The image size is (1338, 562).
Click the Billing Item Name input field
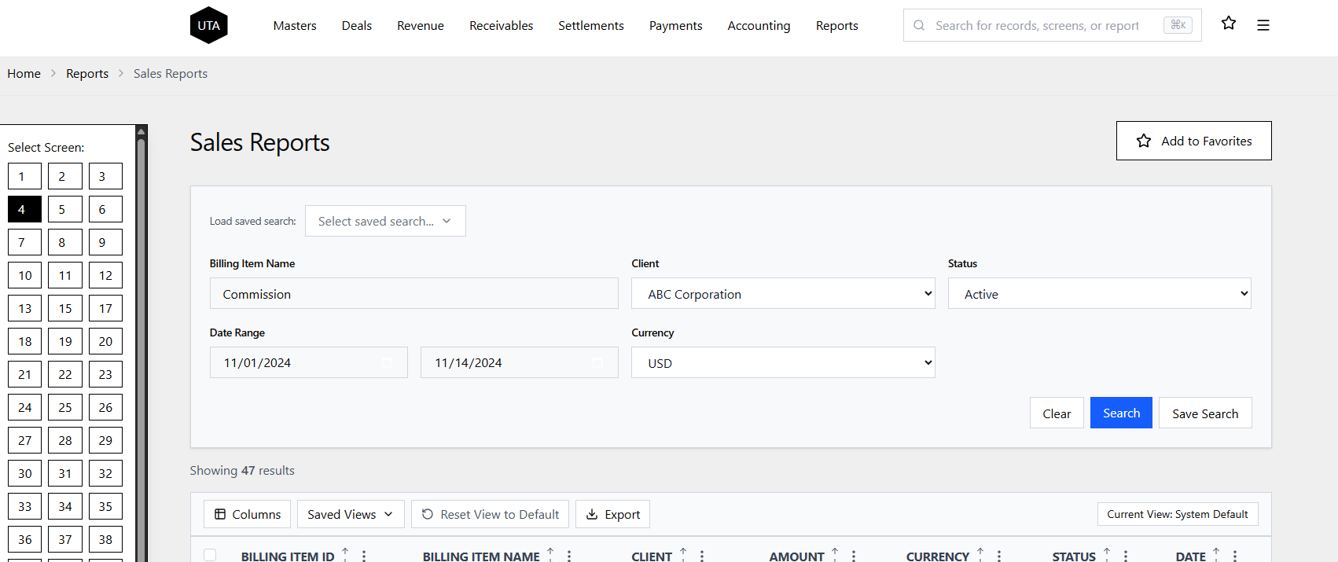coord(414,293)
